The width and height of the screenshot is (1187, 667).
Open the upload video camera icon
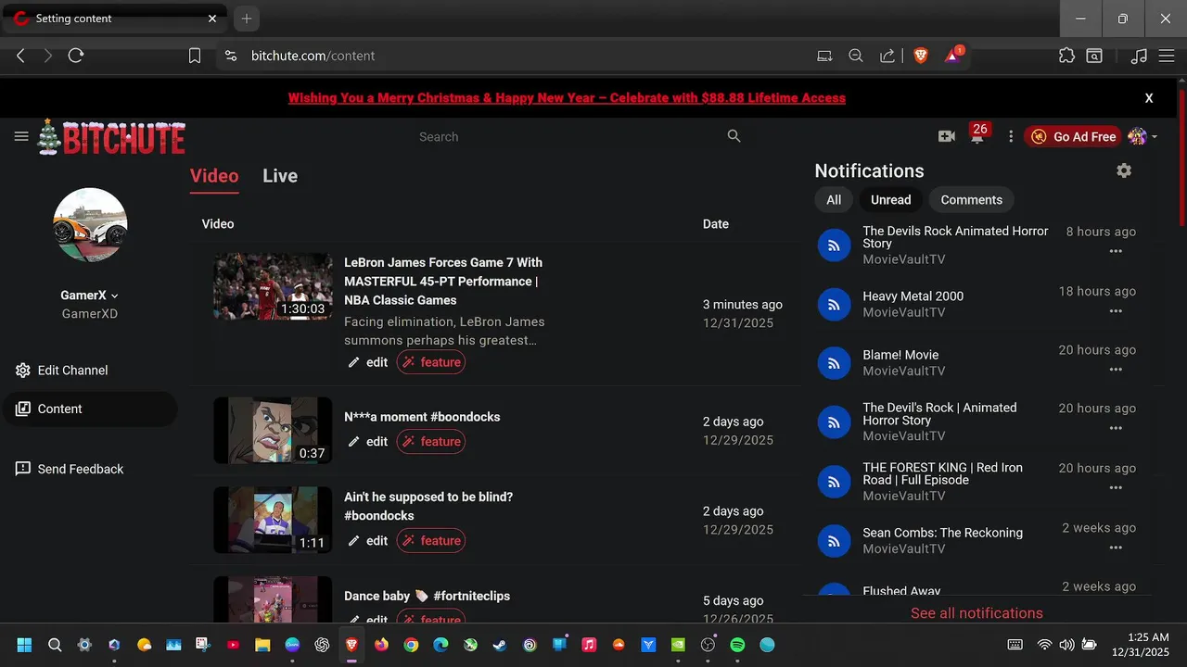(x=946, y=136)
